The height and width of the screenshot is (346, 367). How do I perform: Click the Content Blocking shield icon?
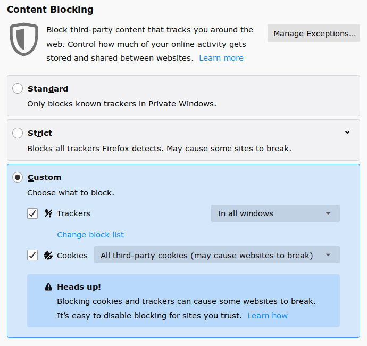[24, 39]
